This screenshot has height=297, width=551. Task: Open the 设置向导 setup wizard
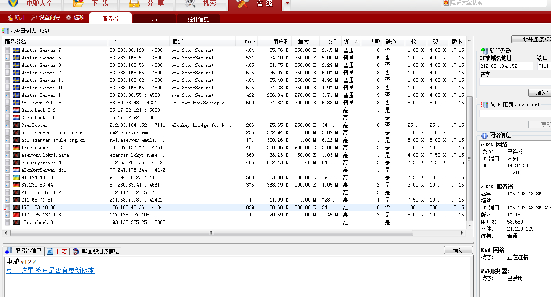pos(45,18)
